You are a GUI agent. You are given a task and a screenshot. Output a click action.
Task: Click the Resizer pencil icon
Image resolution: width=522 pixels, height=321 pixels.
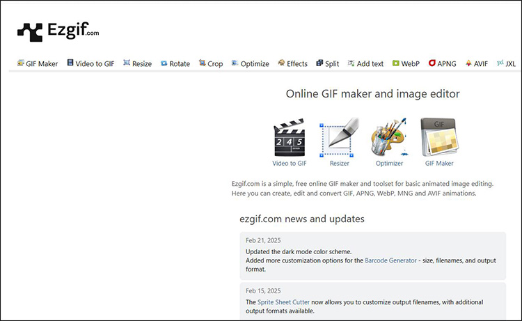pyautogui.click(x=339, y=138)
